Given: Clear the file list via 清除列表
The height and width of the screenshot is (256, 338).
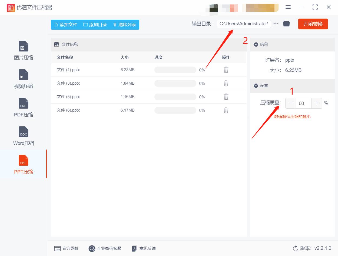Looking at the screenshot, I should click(x=124, y=24).
